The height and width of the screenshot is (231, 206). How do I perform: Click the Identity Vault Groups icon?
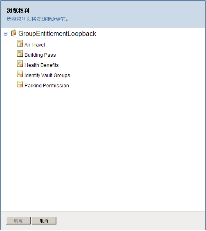pyautogui.click(x=20, y=74)
